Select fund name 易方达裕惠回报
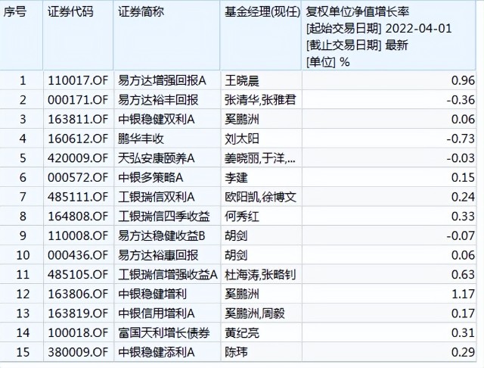The height and width of the screenshot is (368, 484). tap(158, 255)
